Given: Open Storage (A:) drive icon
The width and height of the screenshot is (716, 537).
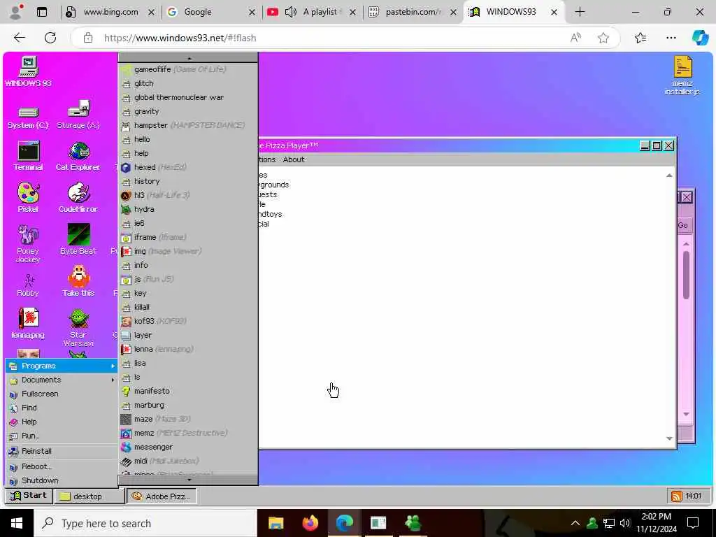Looking at the screenshot, I should [78, 115].
